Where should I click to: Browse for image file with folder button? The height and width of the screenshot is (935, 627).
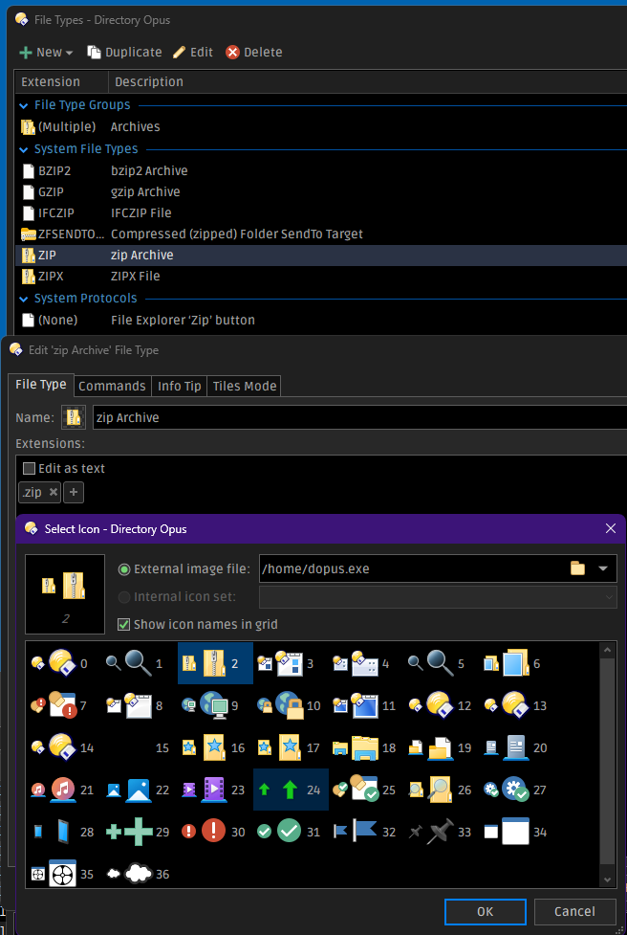click(577, 568)
